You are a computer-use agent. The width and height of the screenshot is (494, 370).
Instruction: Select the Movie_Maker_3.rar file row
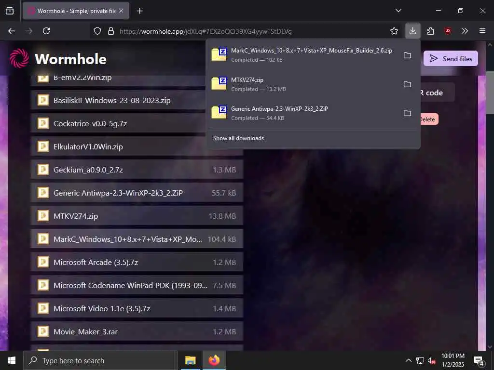click(x=137, y=331)
